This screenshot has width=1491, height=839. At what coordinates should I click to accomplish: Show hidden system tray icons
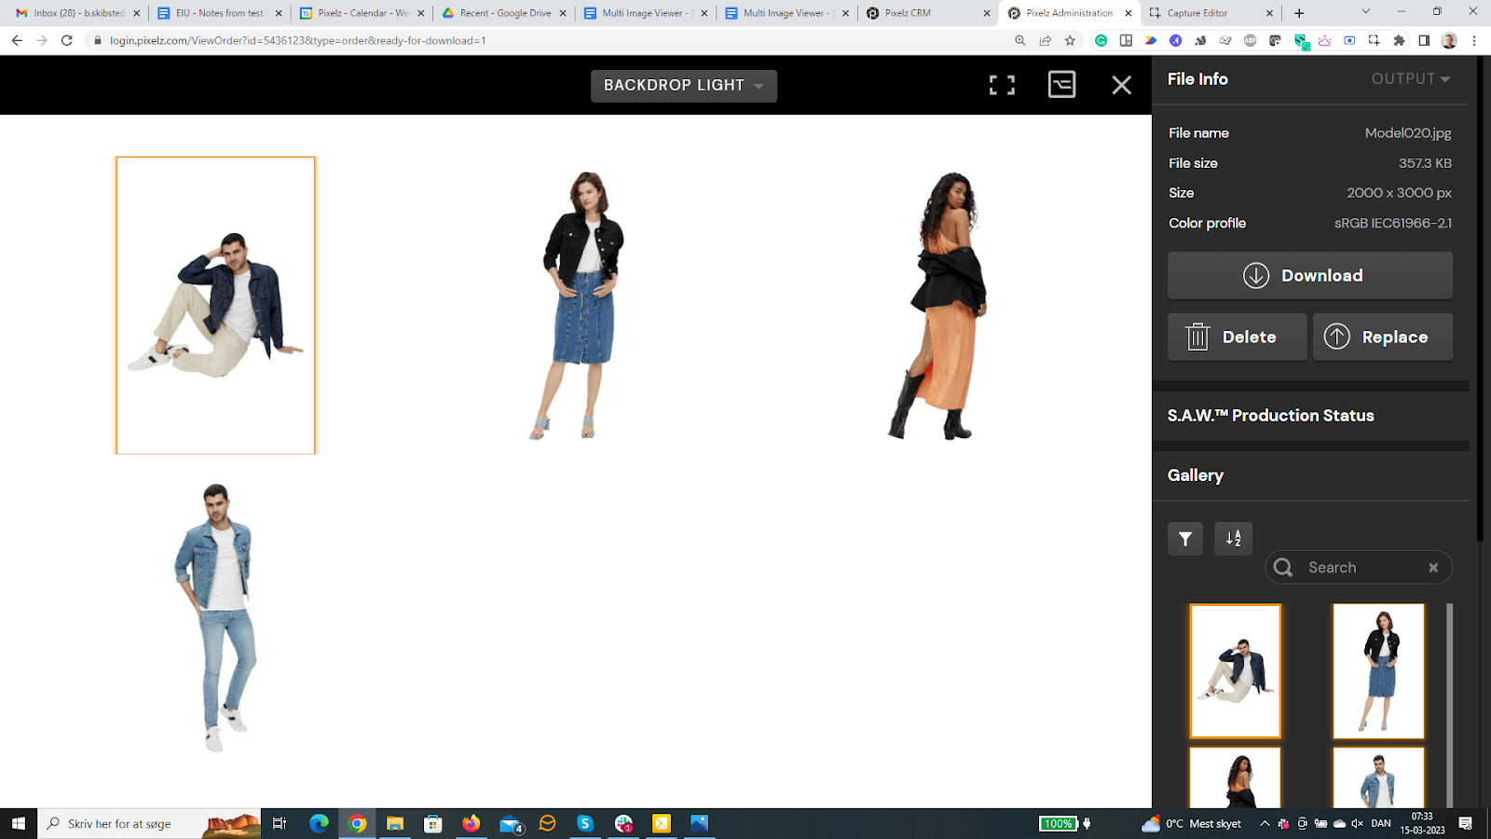(1265, 823)
